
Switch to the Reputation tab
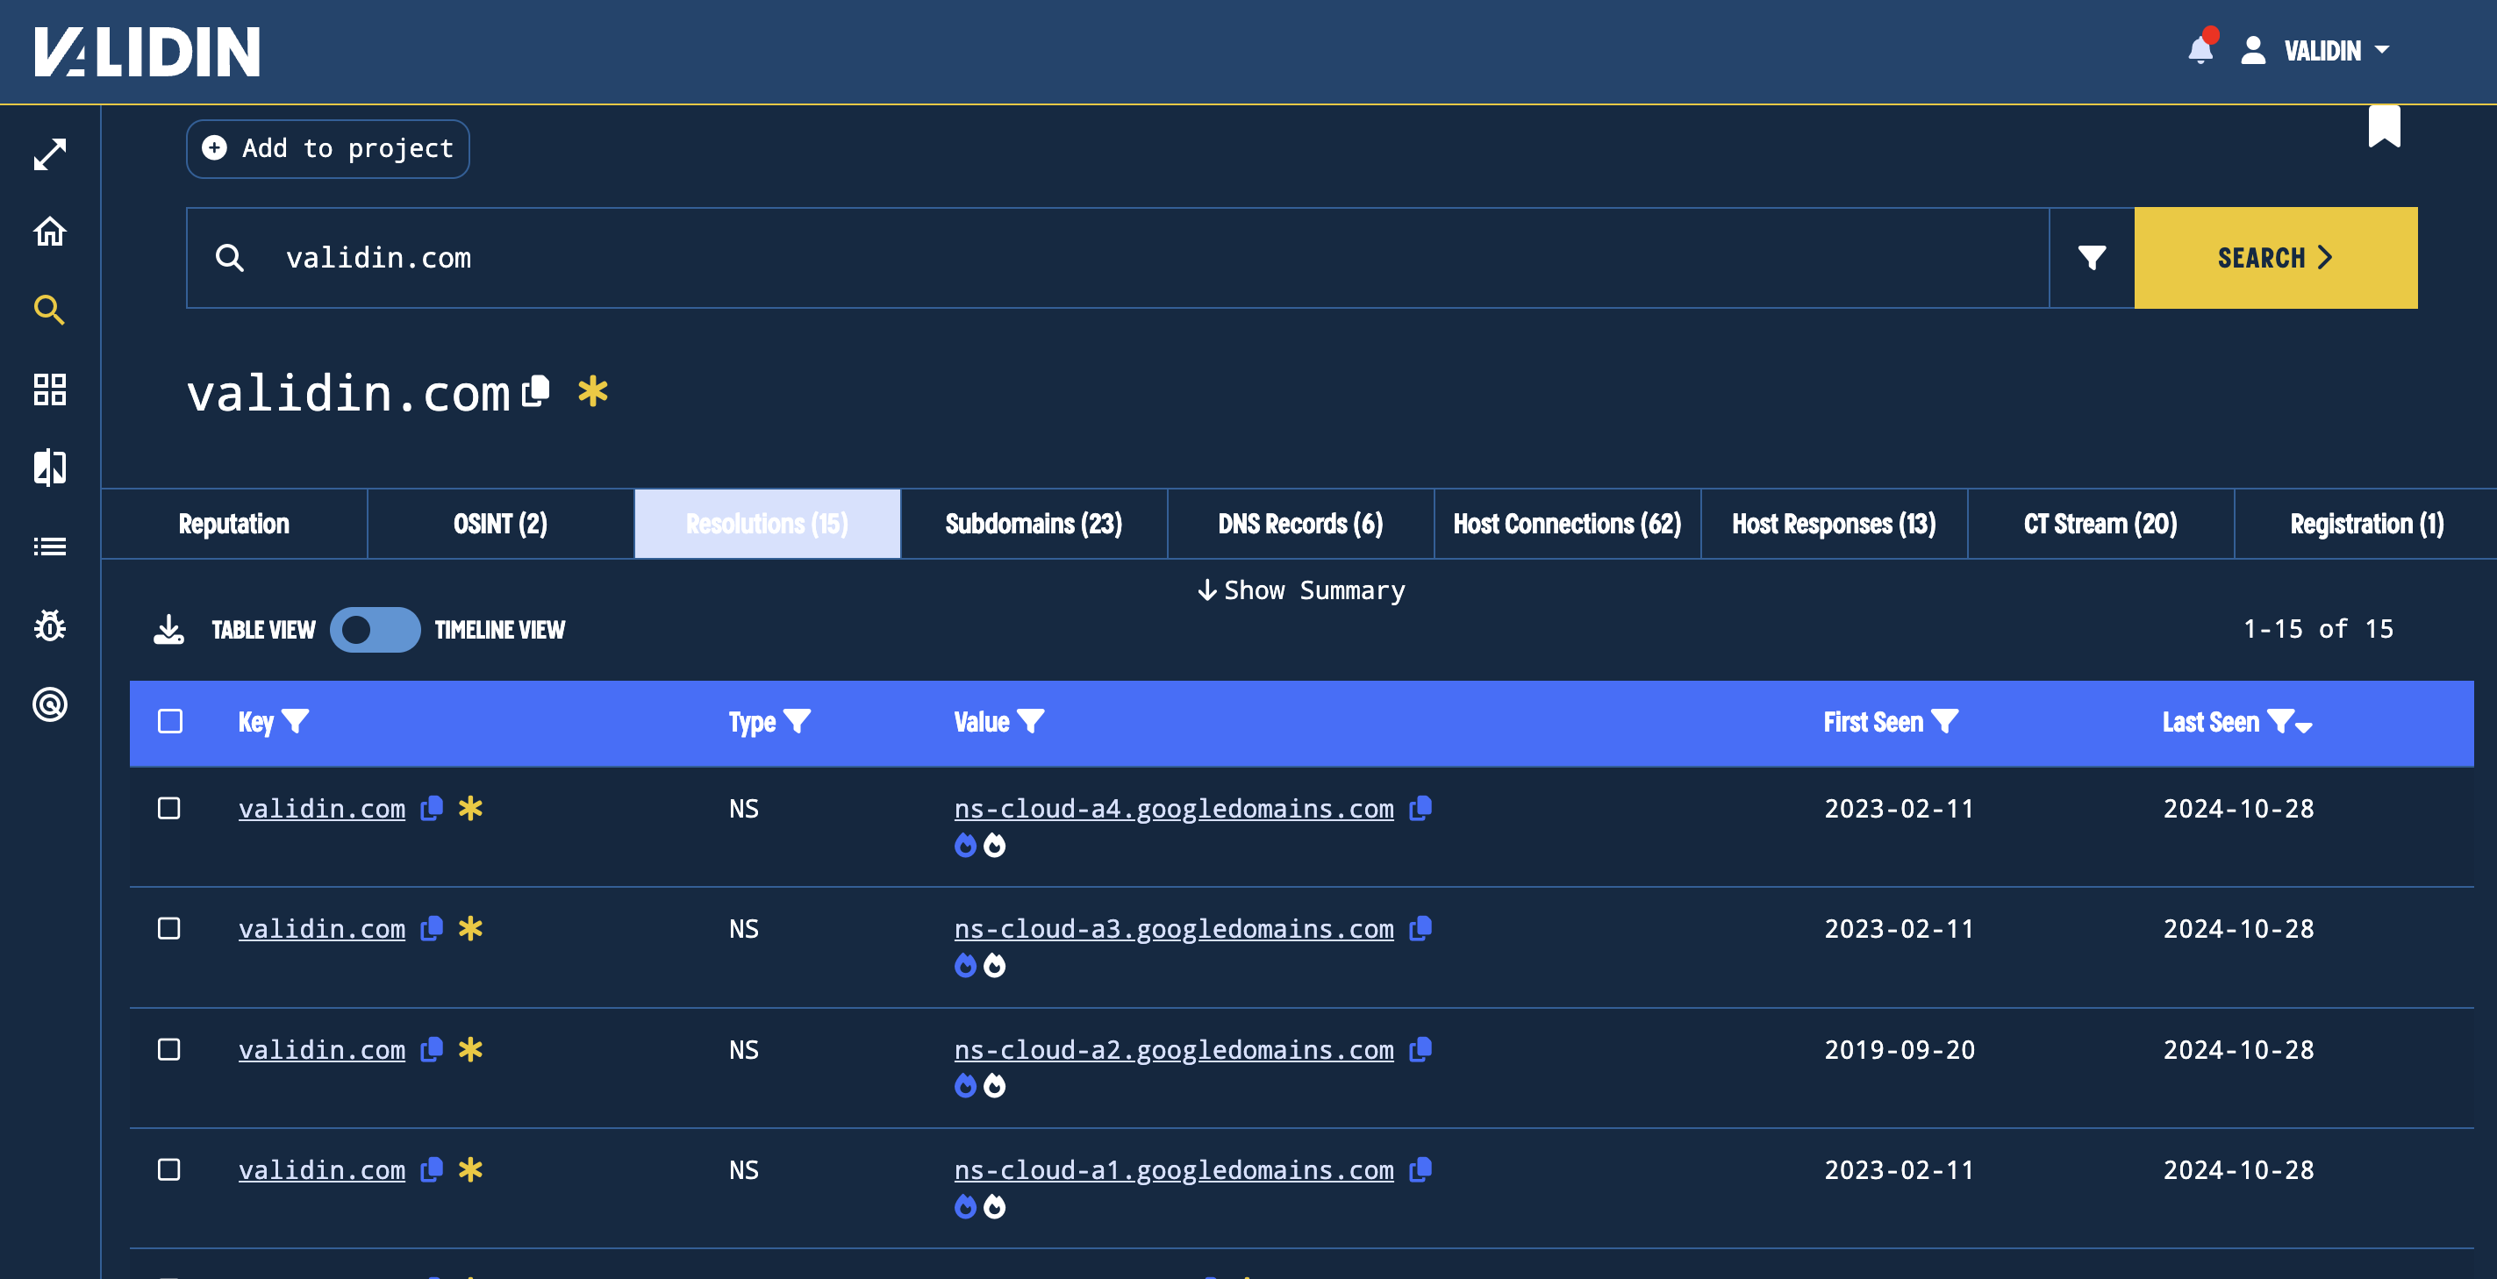[233, 523]
